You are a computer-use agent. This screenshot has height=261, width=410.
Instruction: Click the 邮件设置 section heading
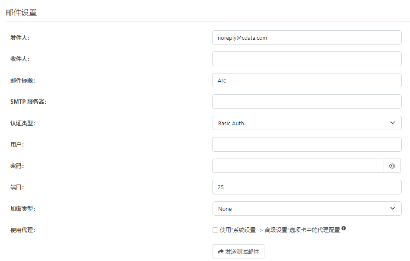tap(21, 13)
